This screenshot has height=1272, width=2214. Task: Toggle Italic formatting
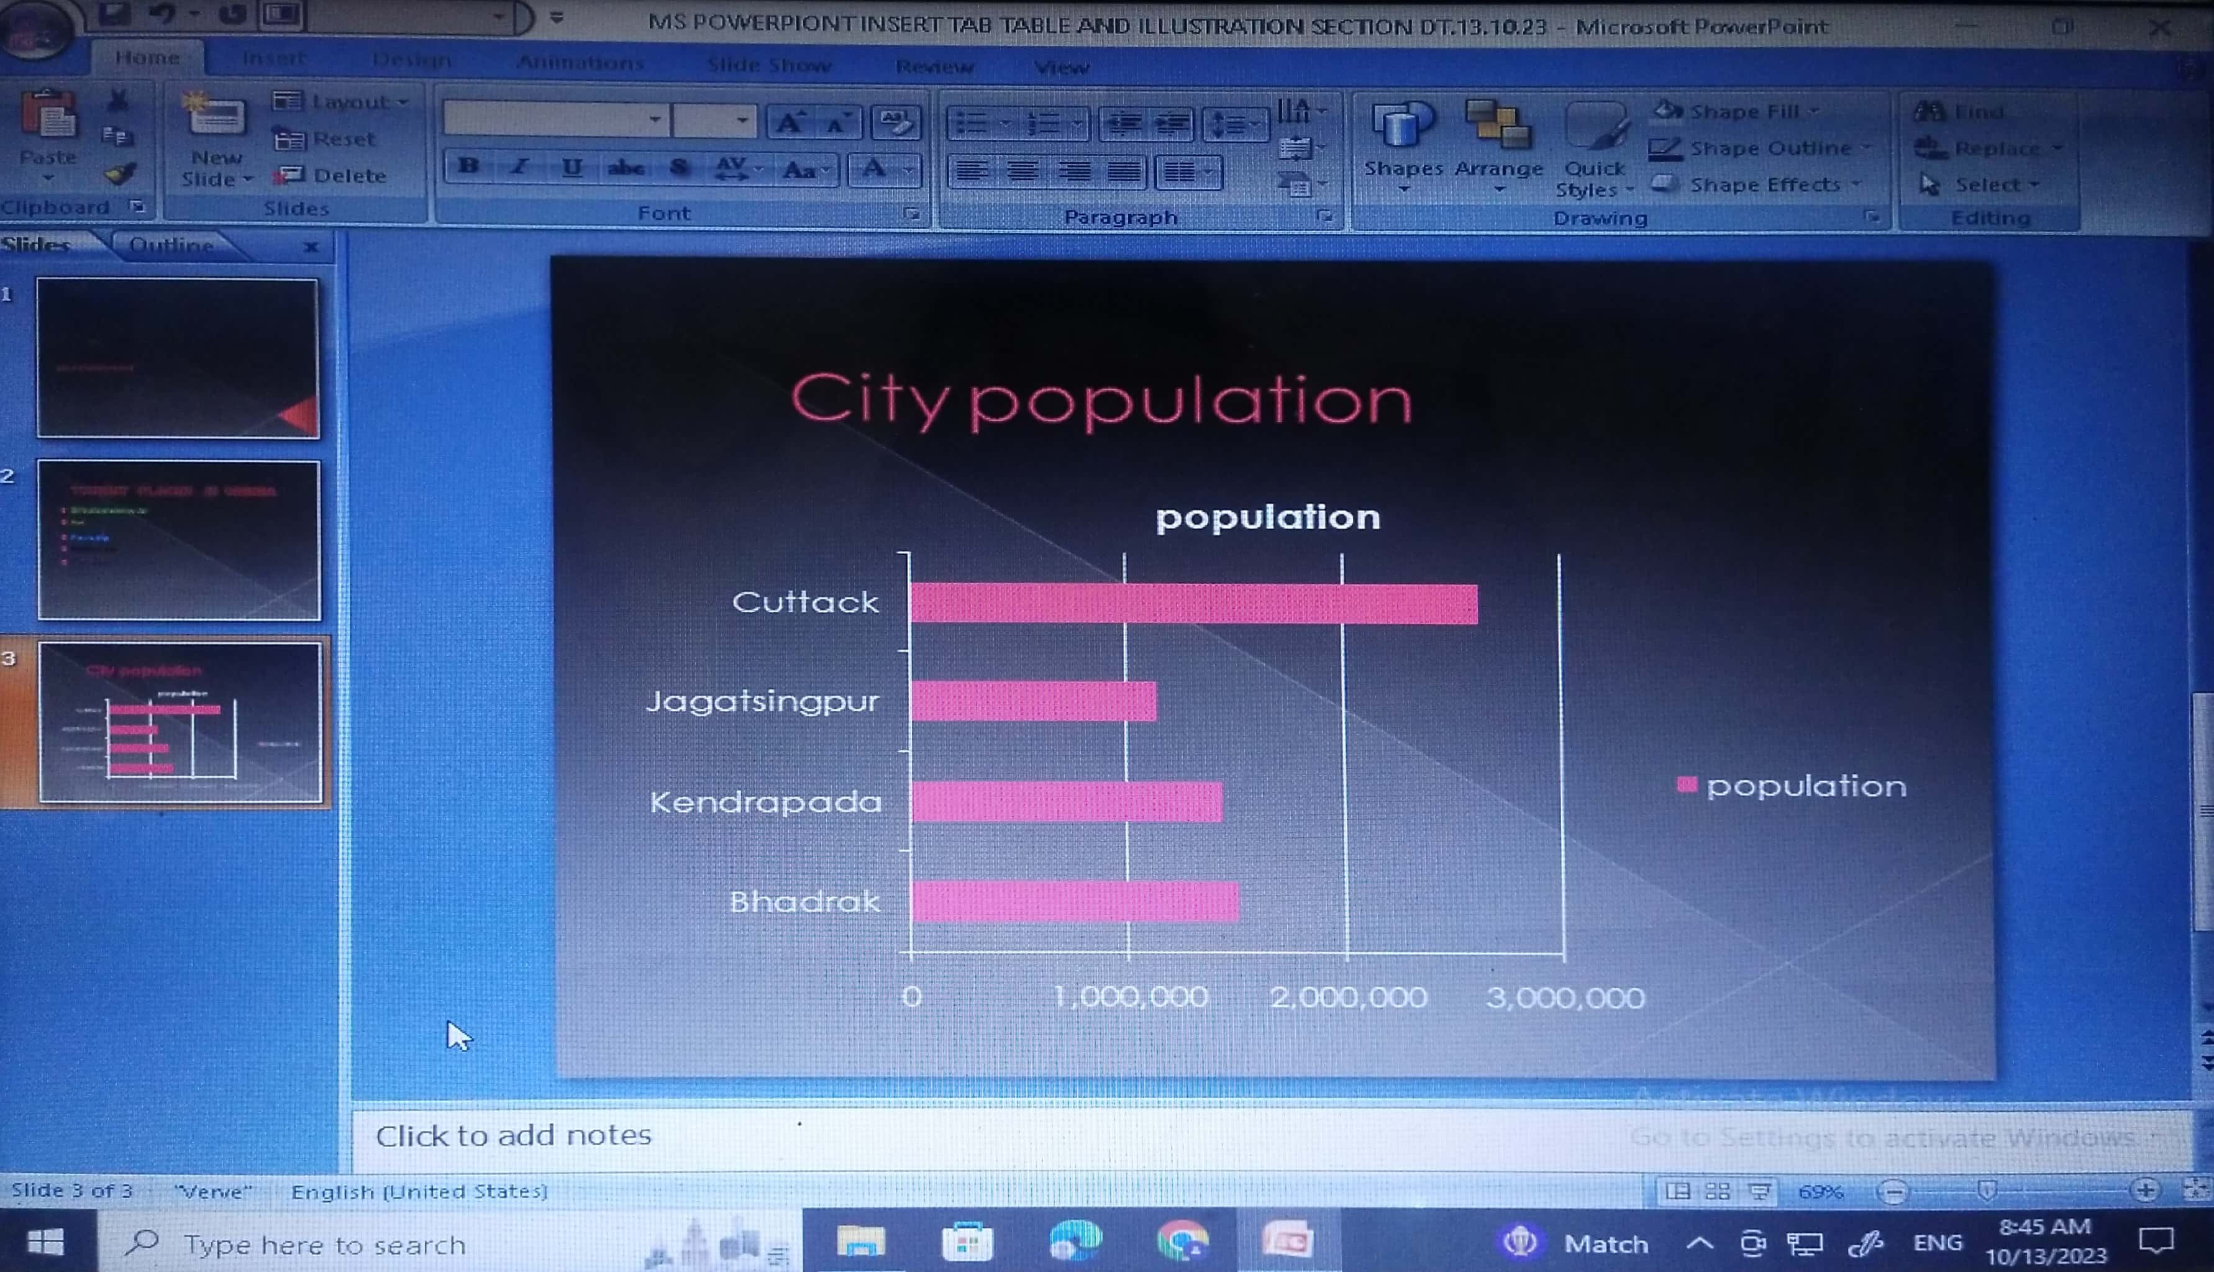[x=520, y=167]
